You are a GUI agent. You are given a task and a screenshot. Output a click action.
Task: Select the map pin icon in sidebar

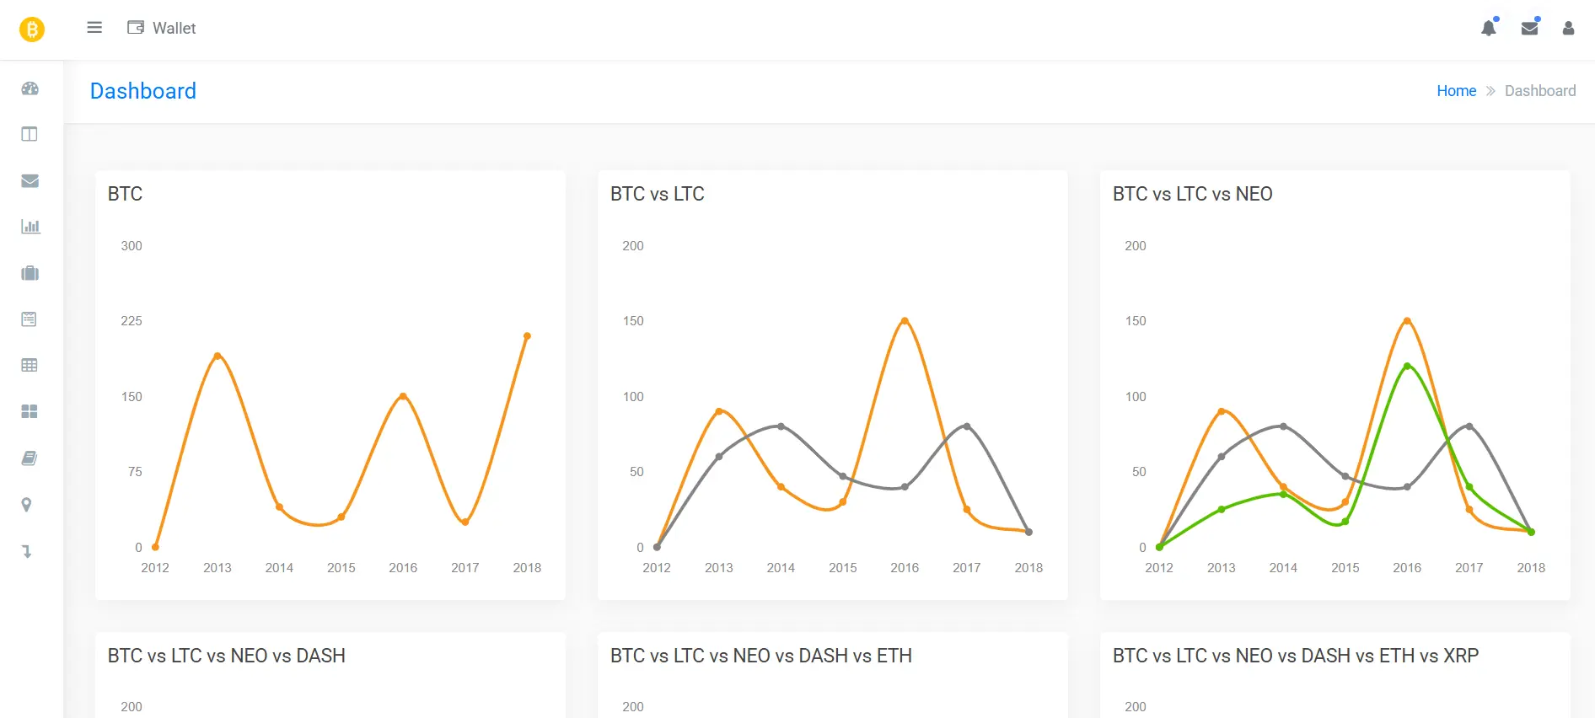pyautogui.click(x=27, y=504)
